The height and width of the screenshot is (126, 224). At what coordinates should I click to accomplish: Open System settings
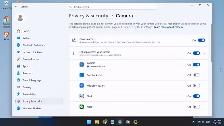pyautogui.click(x=39, y=38)
